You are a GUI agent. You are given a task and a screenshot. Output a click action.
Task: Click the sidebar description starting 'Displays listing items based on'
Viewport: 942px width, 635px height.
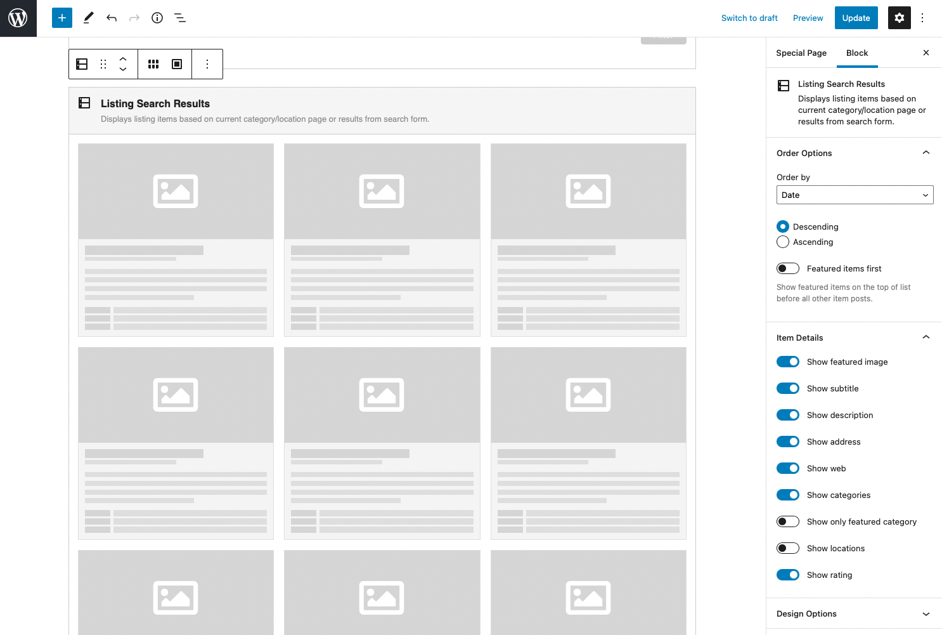pyautogui.click(x=862, y=110)
